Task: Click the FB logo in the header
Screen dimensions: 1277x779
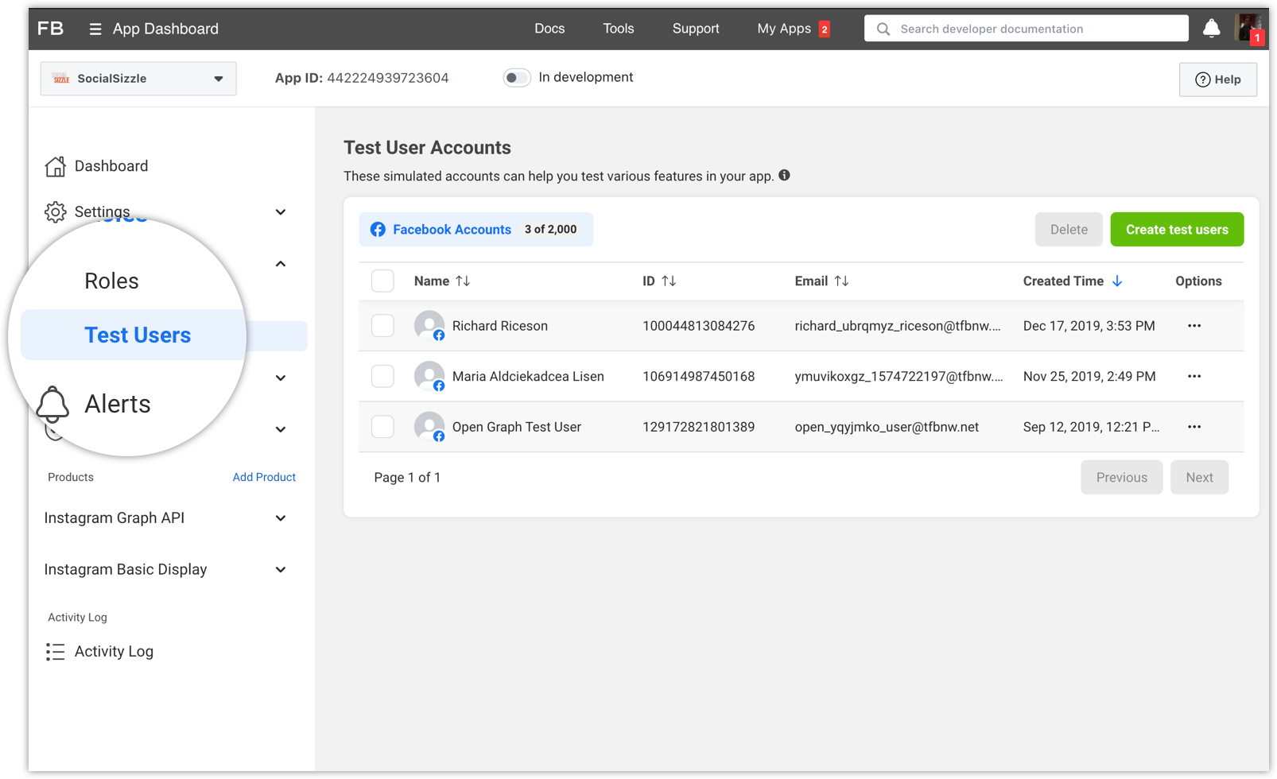Action: [x=50, y=29]
